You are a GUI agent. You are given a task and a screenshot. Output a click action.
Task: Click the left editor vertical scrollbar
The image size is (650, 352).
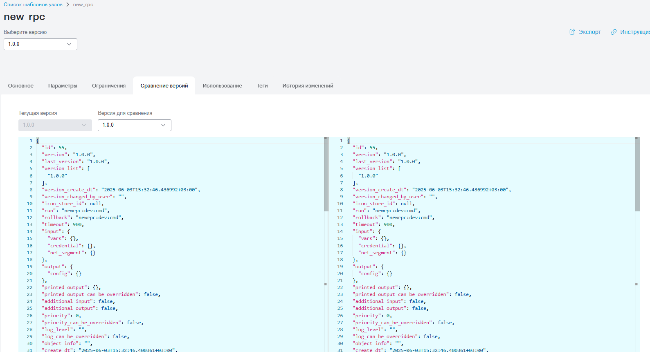[326, 174]
